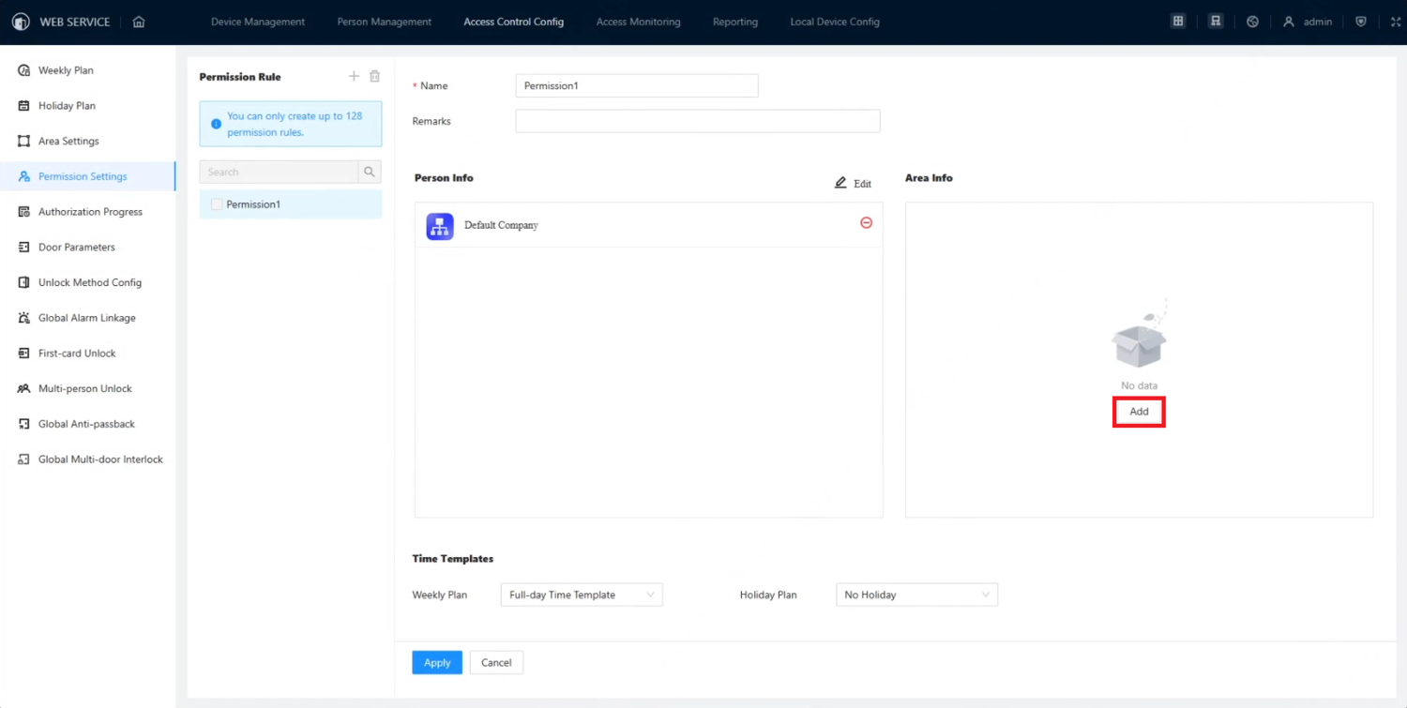Click the security shield icon in header
Image resolution: width=1407 pixels, height=708 pixels.
coord(1361,22)
